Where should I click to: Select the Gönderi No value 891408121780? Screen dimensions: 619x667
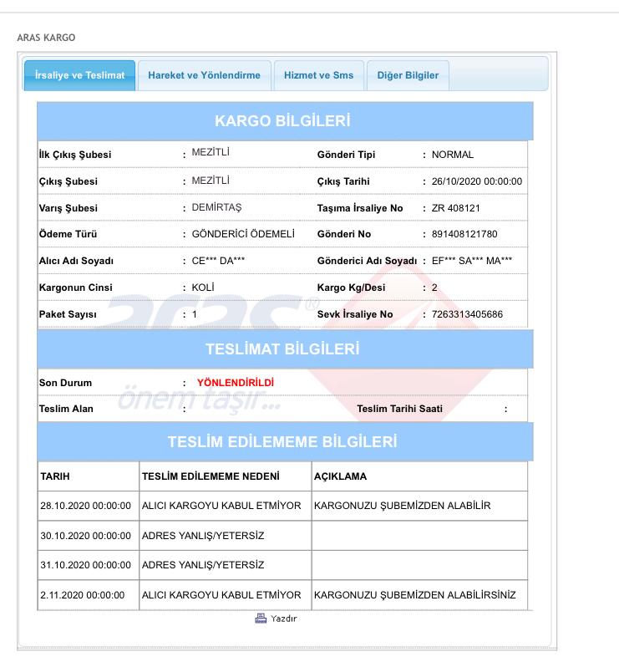coord(464,234)
